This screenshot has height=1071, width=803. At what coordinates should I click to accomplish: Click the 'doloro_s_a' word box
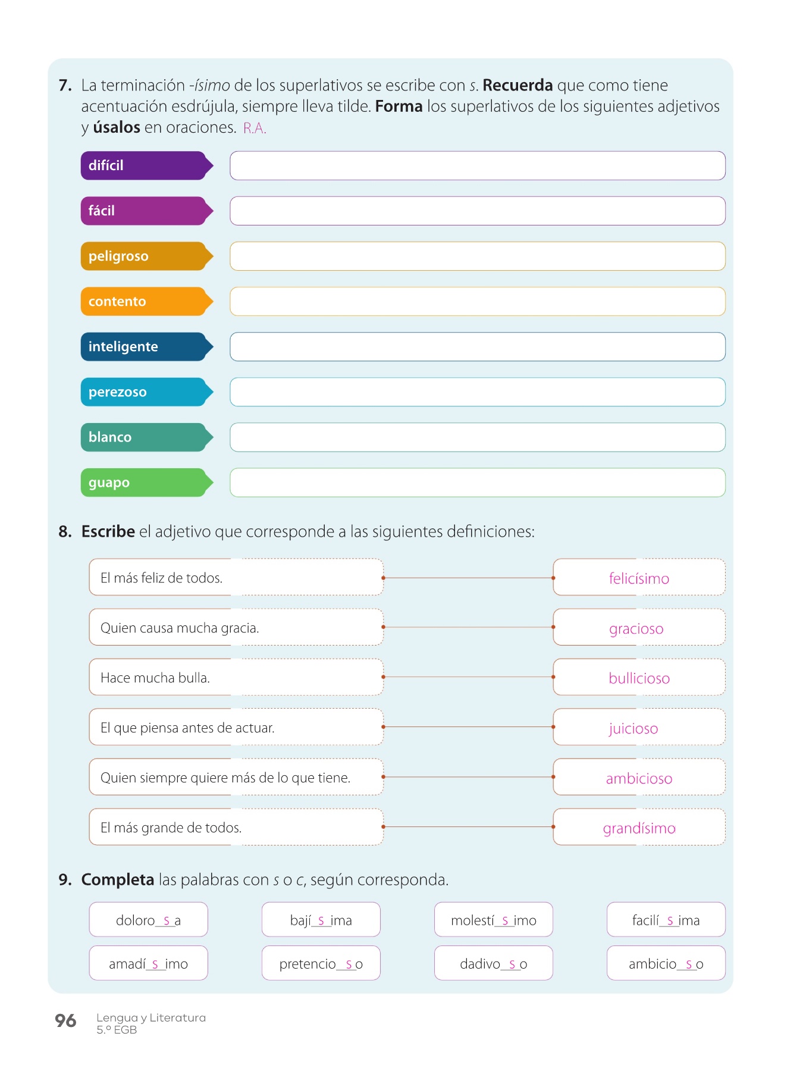click(x=148, y=920)
